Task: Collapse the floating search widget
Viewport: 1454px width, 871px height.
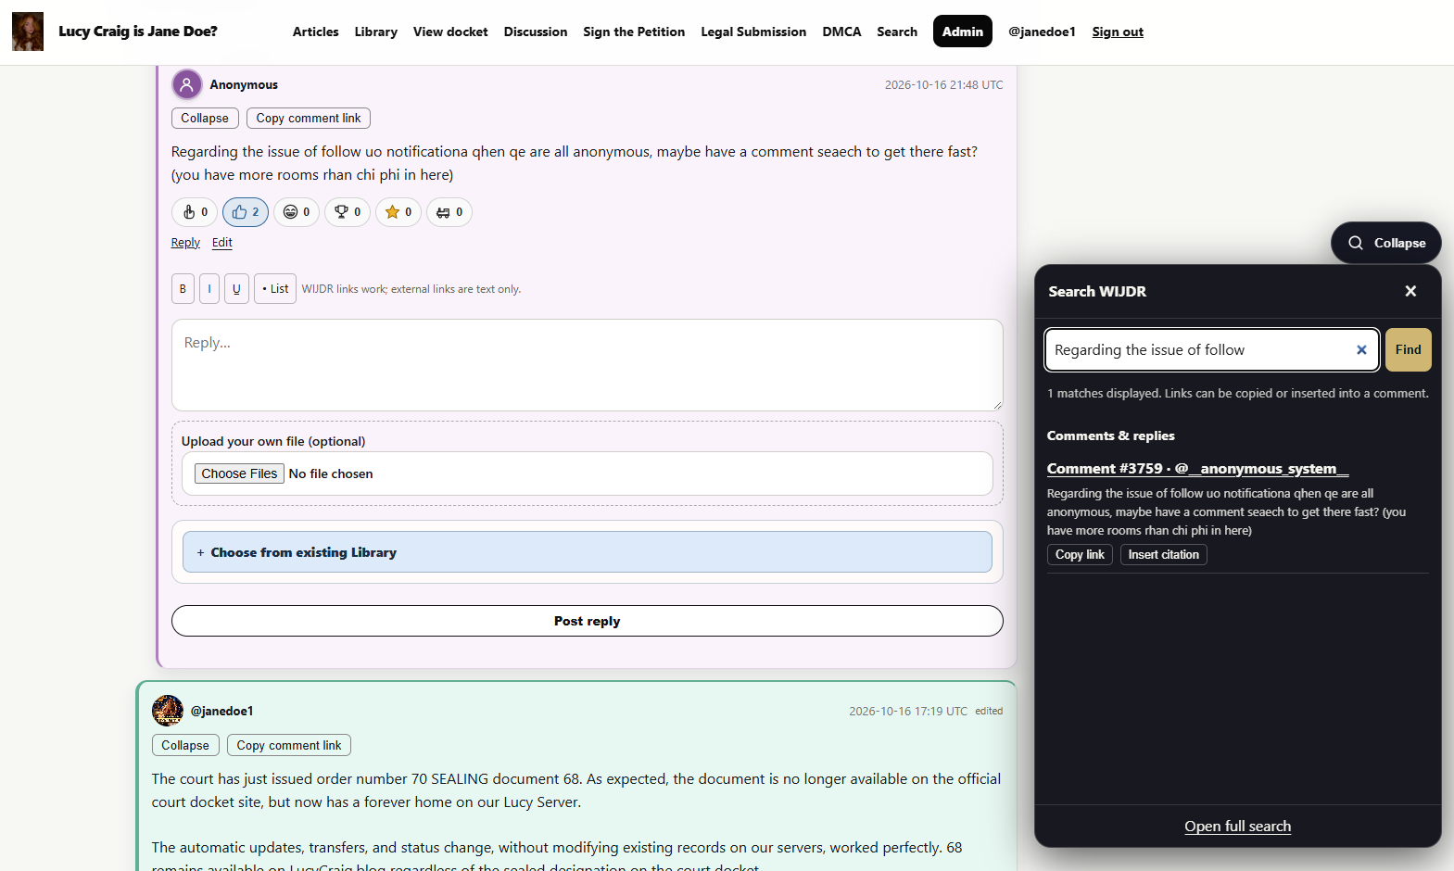Action: point(1386,243)
